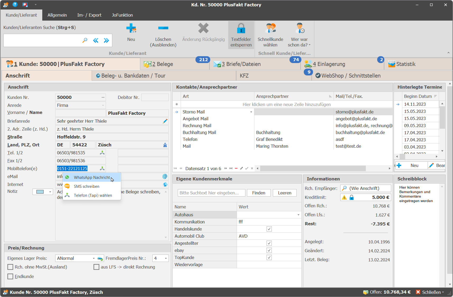Image resolution: width=453 pixels, height=297 pixels.
Task: Choose WhatsApp Nachricht from popup menu
Action: pyautogui.click(x=92, y=178)
